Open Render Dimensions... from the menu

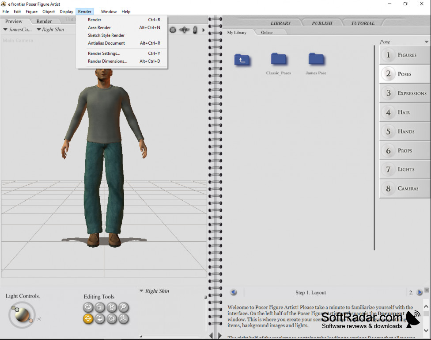click(122, 61)
